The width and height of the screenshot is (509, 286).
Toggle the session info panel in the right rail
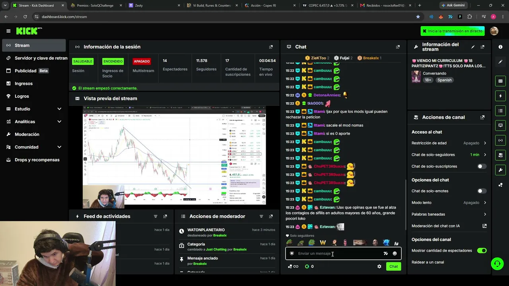tap(500, 140)
